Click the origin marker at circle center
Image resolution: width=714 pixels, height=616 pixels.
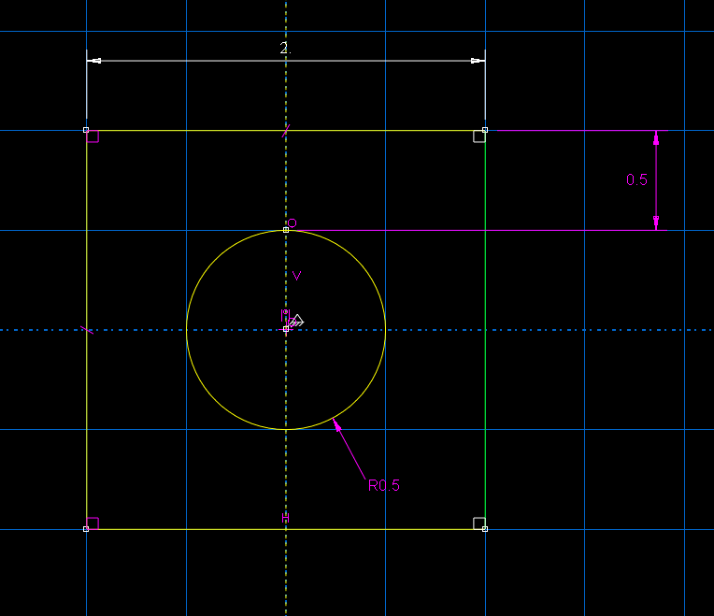click(286, 329)
